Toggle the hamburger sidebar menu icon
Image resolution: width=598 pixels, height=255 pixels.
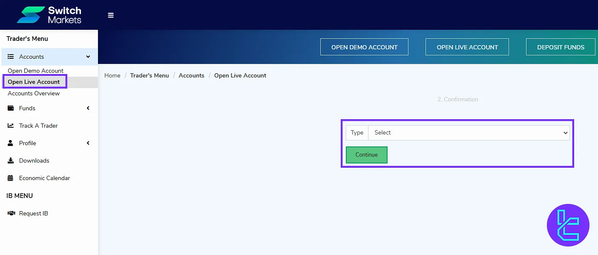click(111, 15)
